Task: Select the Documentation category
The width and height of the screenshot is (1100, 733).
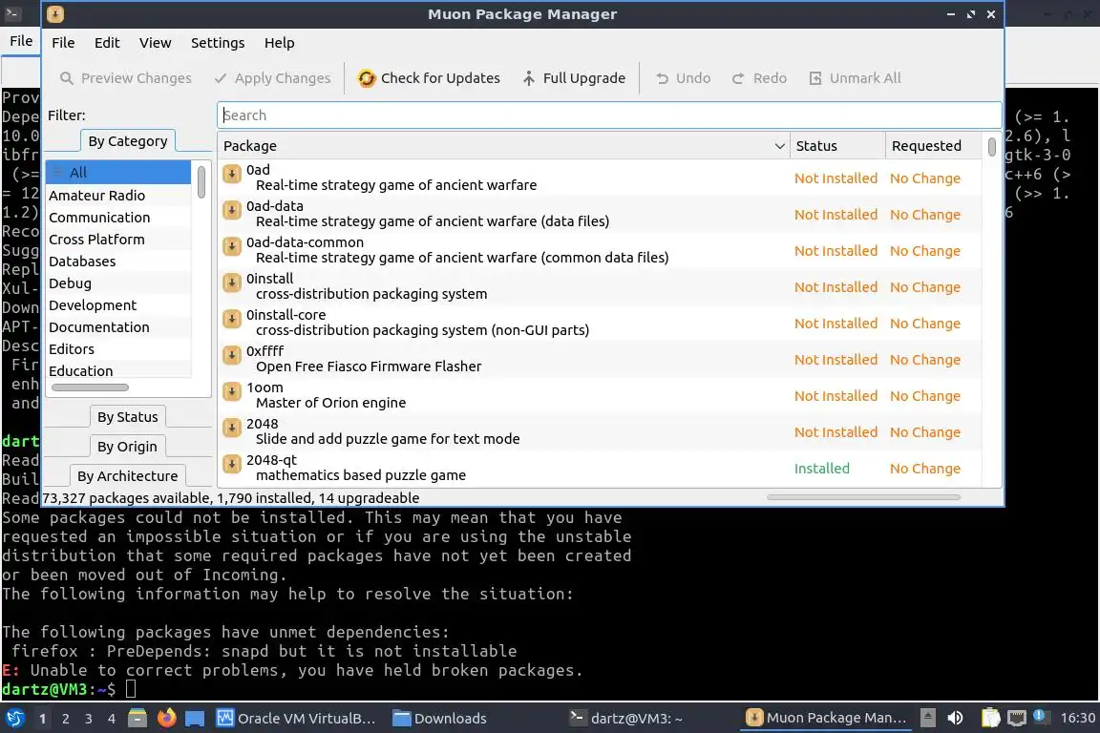Action: [117, 326]
